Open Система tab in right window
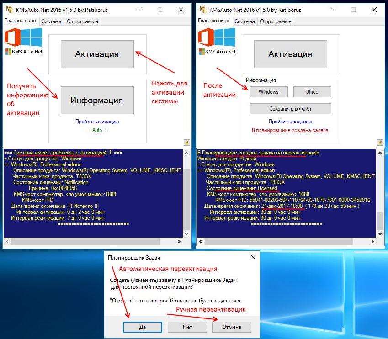Screen dimensions: 388x339 coord(244,21)
